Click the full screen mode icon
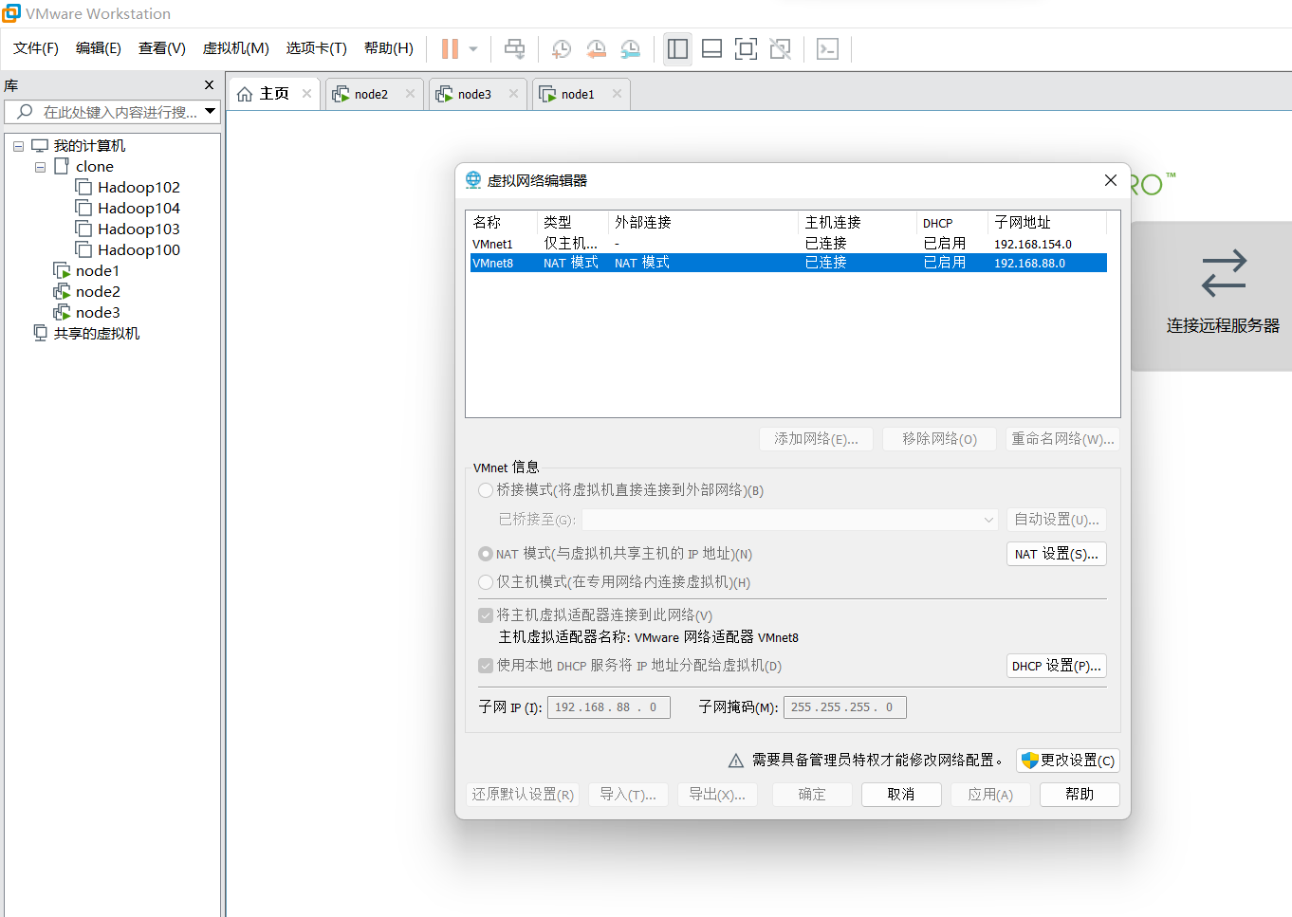The image size is (1292, 917). 746,48
